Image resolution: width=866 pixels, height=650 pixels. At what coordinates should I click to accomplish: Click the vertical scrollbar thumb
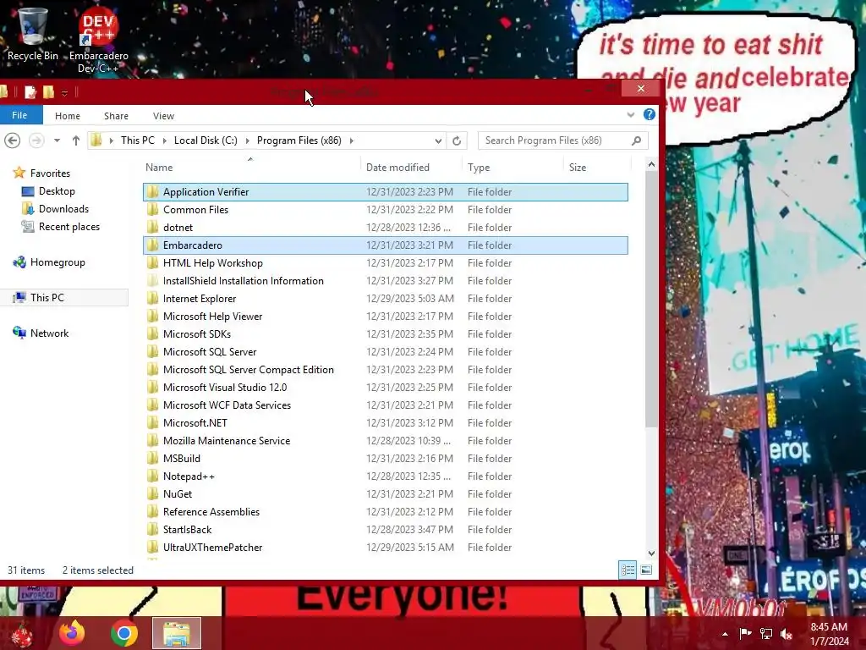pyautogui.click(x=651, y=299)
